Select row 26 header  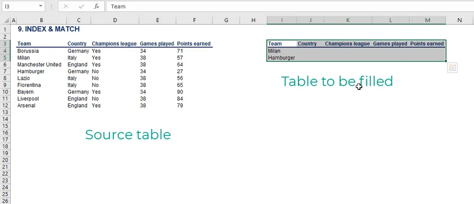coord(5,201)
